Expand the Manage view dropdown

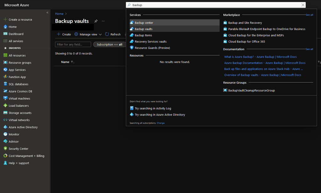(88, 34)
